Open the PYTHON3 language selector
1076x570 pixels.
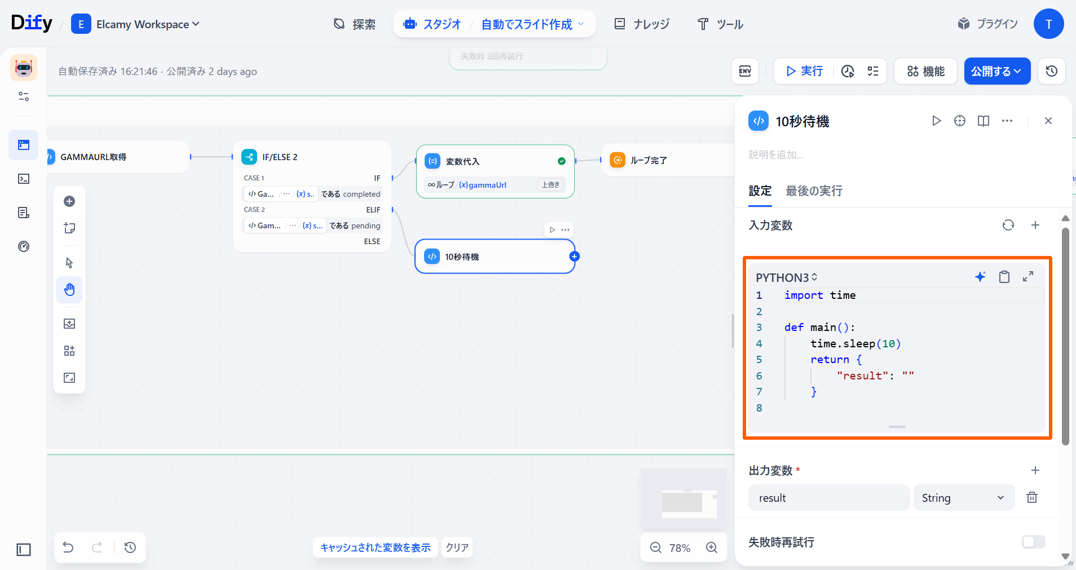point(786,277)
